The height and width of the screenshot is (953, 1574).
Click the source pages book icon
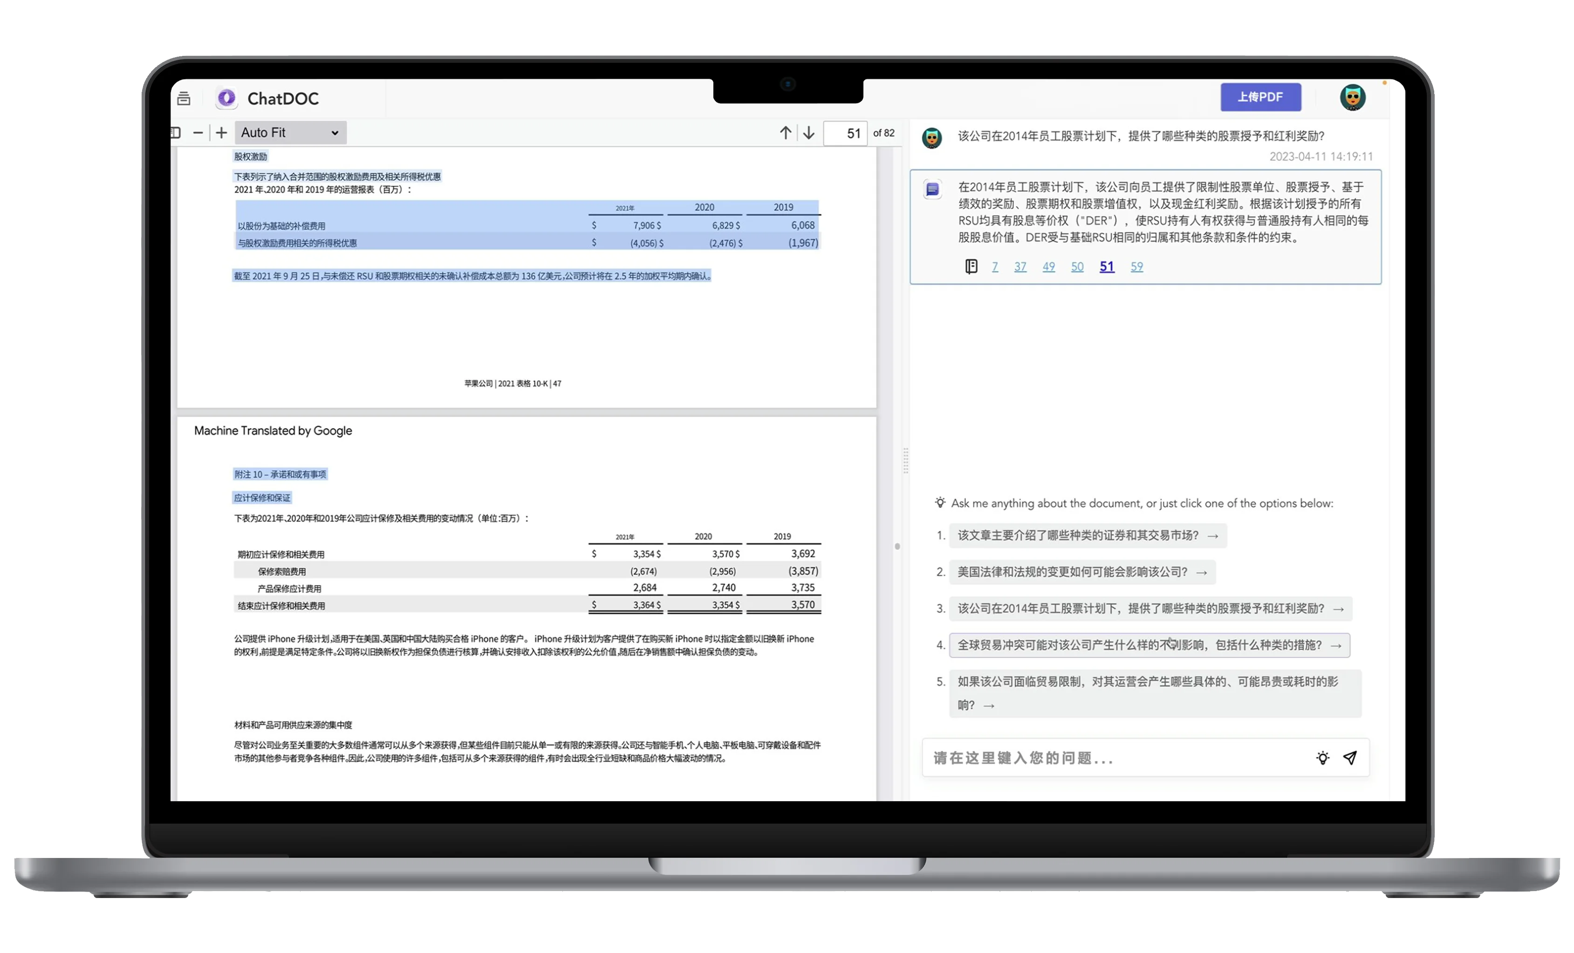pyautogui.click(x=971, y=267)
